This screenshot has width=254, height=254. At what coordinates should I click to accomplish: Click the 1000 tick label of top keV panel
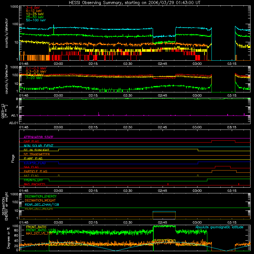(x=14, y=7)
